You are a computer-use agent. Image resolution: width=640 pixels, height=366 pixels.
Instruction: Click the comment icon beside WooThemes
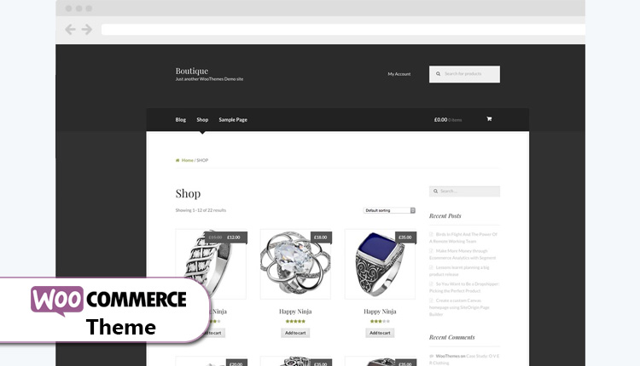coord(432,356)
